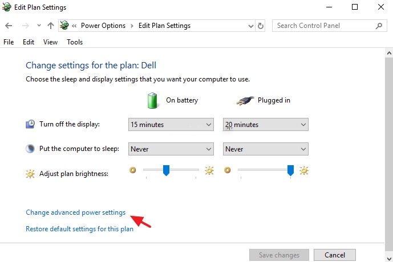Click Restore default settings for this plan
Viewport: 393px width, 262px height.
tap(79, 229)
